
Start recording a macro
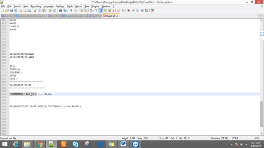tap(129, 10)
